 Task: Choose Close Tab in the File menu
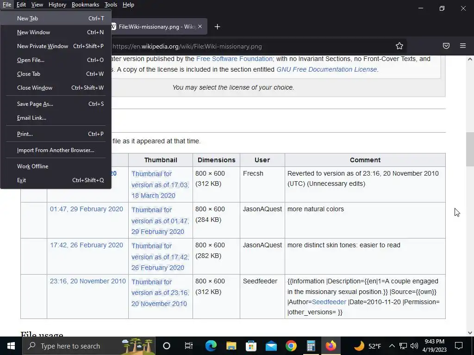[56, 74]
